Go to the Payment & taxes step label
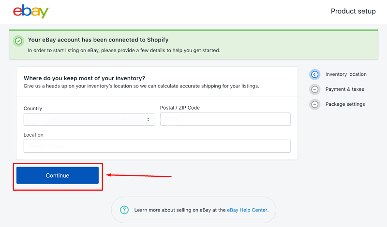The height and width of the screenshot is (227, 387). [344, 89]
